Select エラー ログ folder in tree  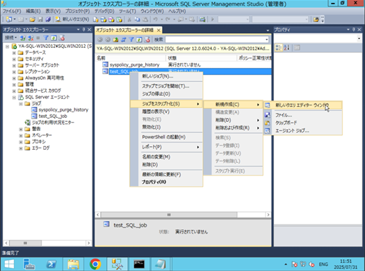coord(40,148)
